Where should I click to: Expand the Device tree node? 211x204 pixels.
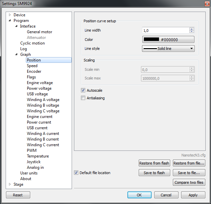point(10,15)
